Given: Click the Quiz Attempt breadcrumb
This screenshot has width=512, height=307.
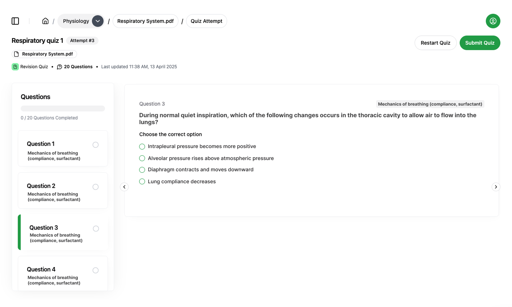Looking at the screenshot, I should 206,21.
